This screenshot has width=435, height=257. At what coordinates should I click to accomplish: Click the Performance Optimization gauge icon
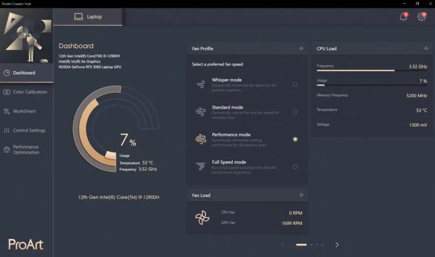(x=7, y=150)
